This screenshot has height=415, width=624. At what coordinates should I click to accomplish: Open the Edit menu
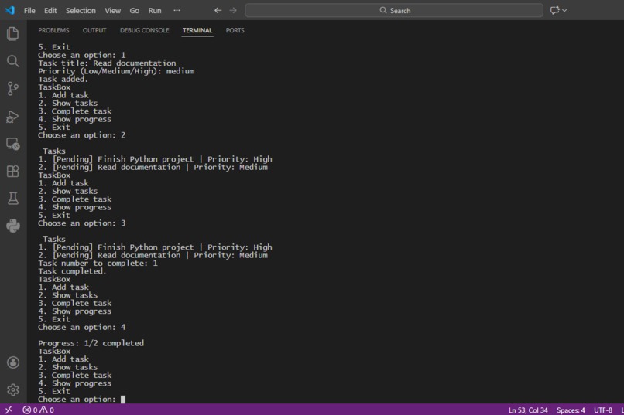tap(50, 11)
